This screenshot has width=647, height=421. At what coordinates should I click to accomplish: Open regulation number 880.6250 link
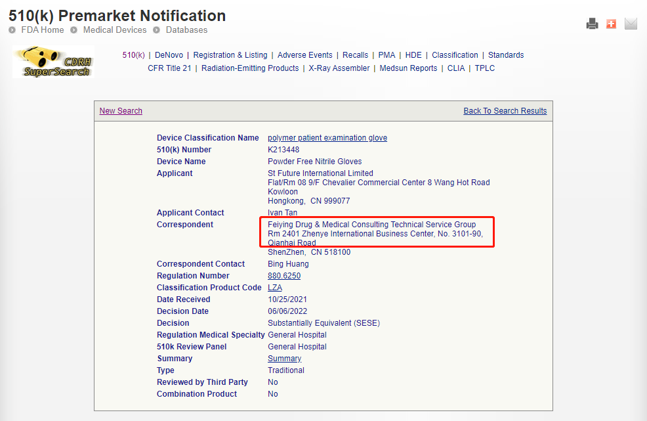[x=284, y=276]
